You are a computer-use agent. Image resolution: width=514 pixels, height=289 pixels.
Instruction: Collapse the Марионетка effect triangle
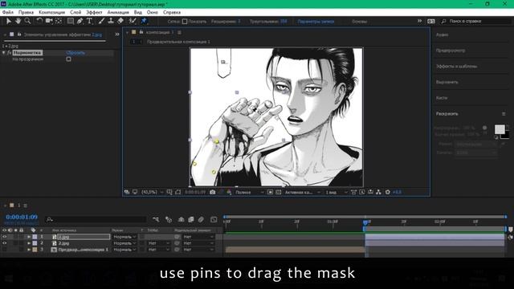point(3,52)
